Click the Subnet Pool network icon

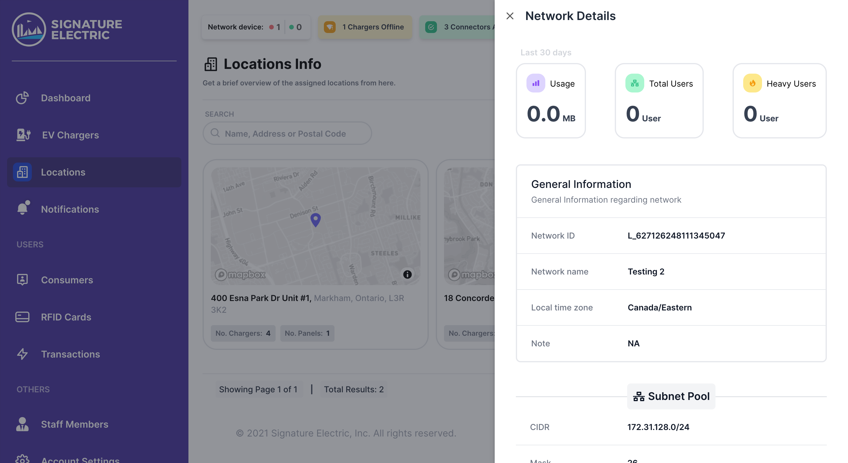click(639, 396)
